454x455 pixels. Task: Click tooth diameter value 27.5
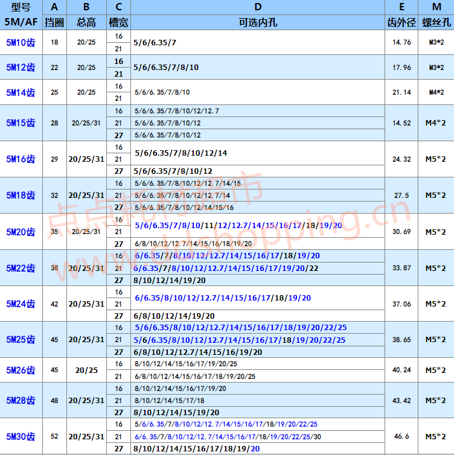(401, 196)
